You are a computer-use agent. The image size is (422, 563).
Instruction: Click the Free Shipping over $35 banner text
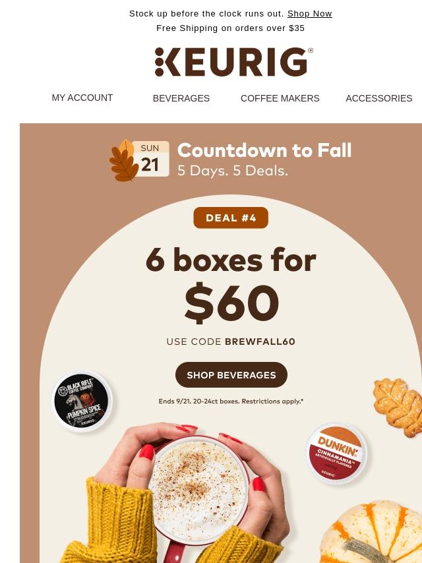231,28
